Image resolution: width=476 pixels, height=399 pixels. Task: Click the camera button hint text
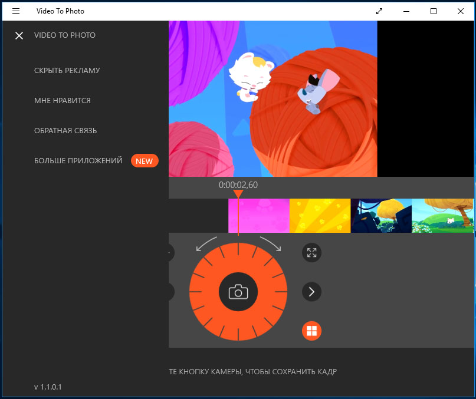(253, 372)
